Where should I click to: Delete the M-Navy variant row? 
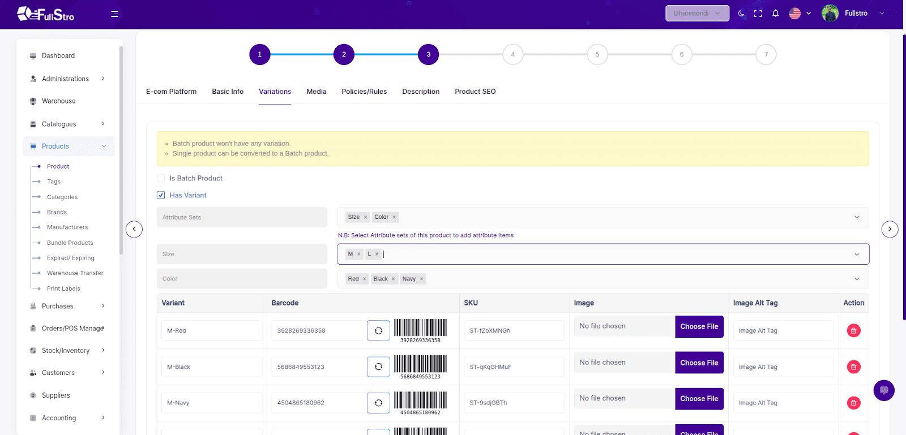tap(853, 403)
